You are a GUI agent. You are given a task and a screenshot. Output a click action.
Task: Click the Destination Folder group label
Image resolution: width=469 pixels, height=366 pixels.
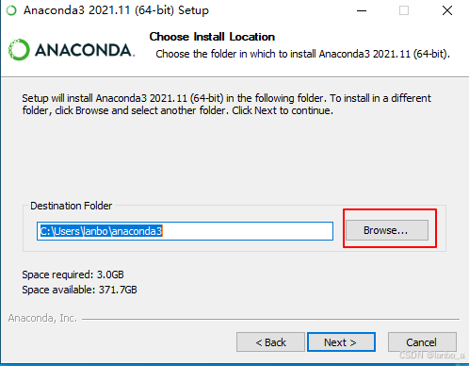[x=71, y=206]
